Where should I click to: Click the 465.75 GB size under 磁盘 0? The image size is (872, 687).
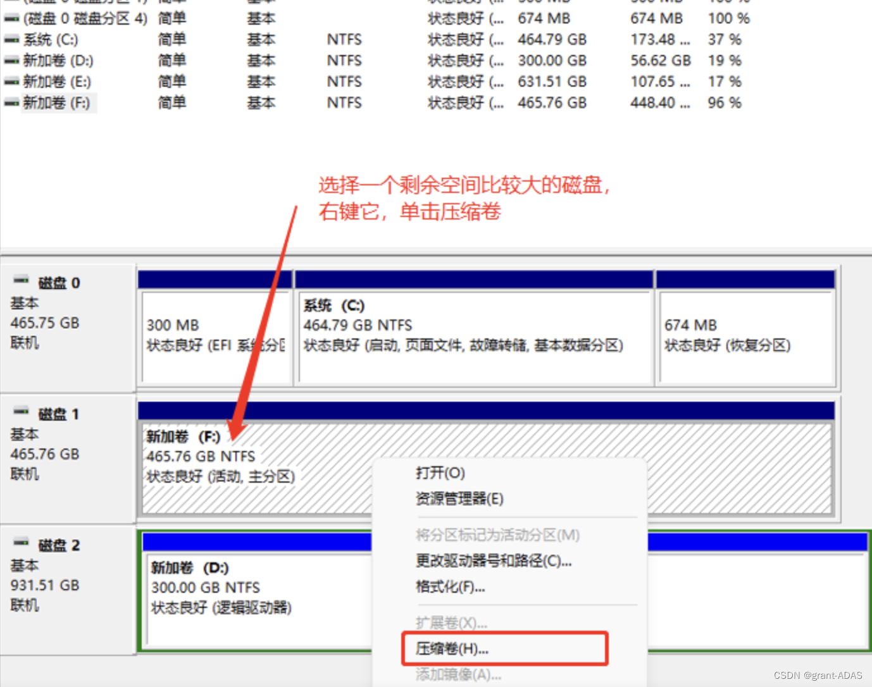(x=45, y=323)
